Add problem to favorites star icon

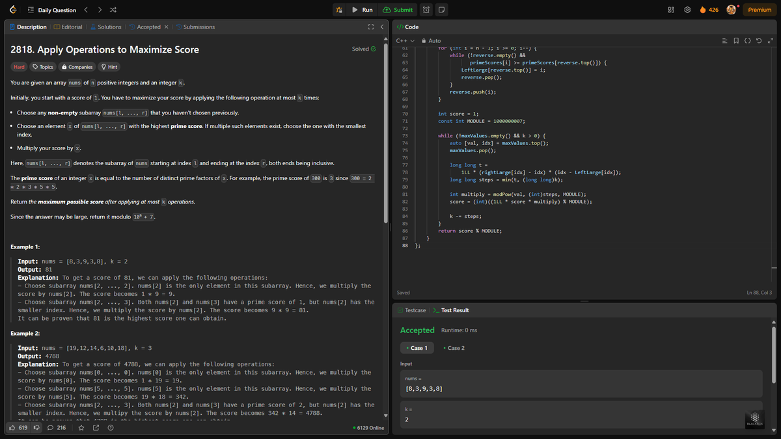pos(81,427)
